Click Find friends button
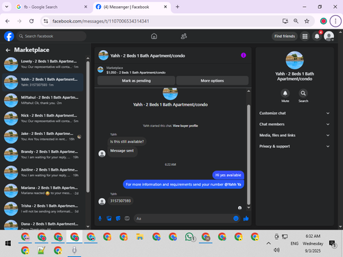 [285, 36]
